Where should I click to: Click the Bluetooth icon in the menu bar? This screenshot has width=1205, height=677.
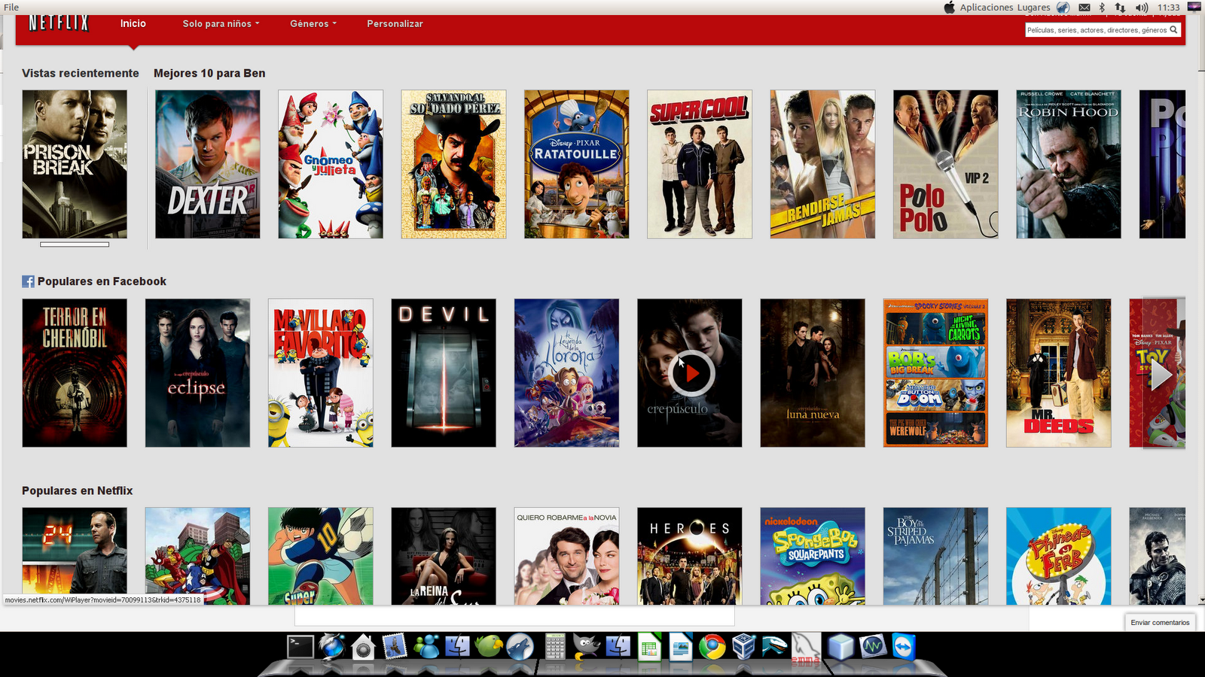1102,8
